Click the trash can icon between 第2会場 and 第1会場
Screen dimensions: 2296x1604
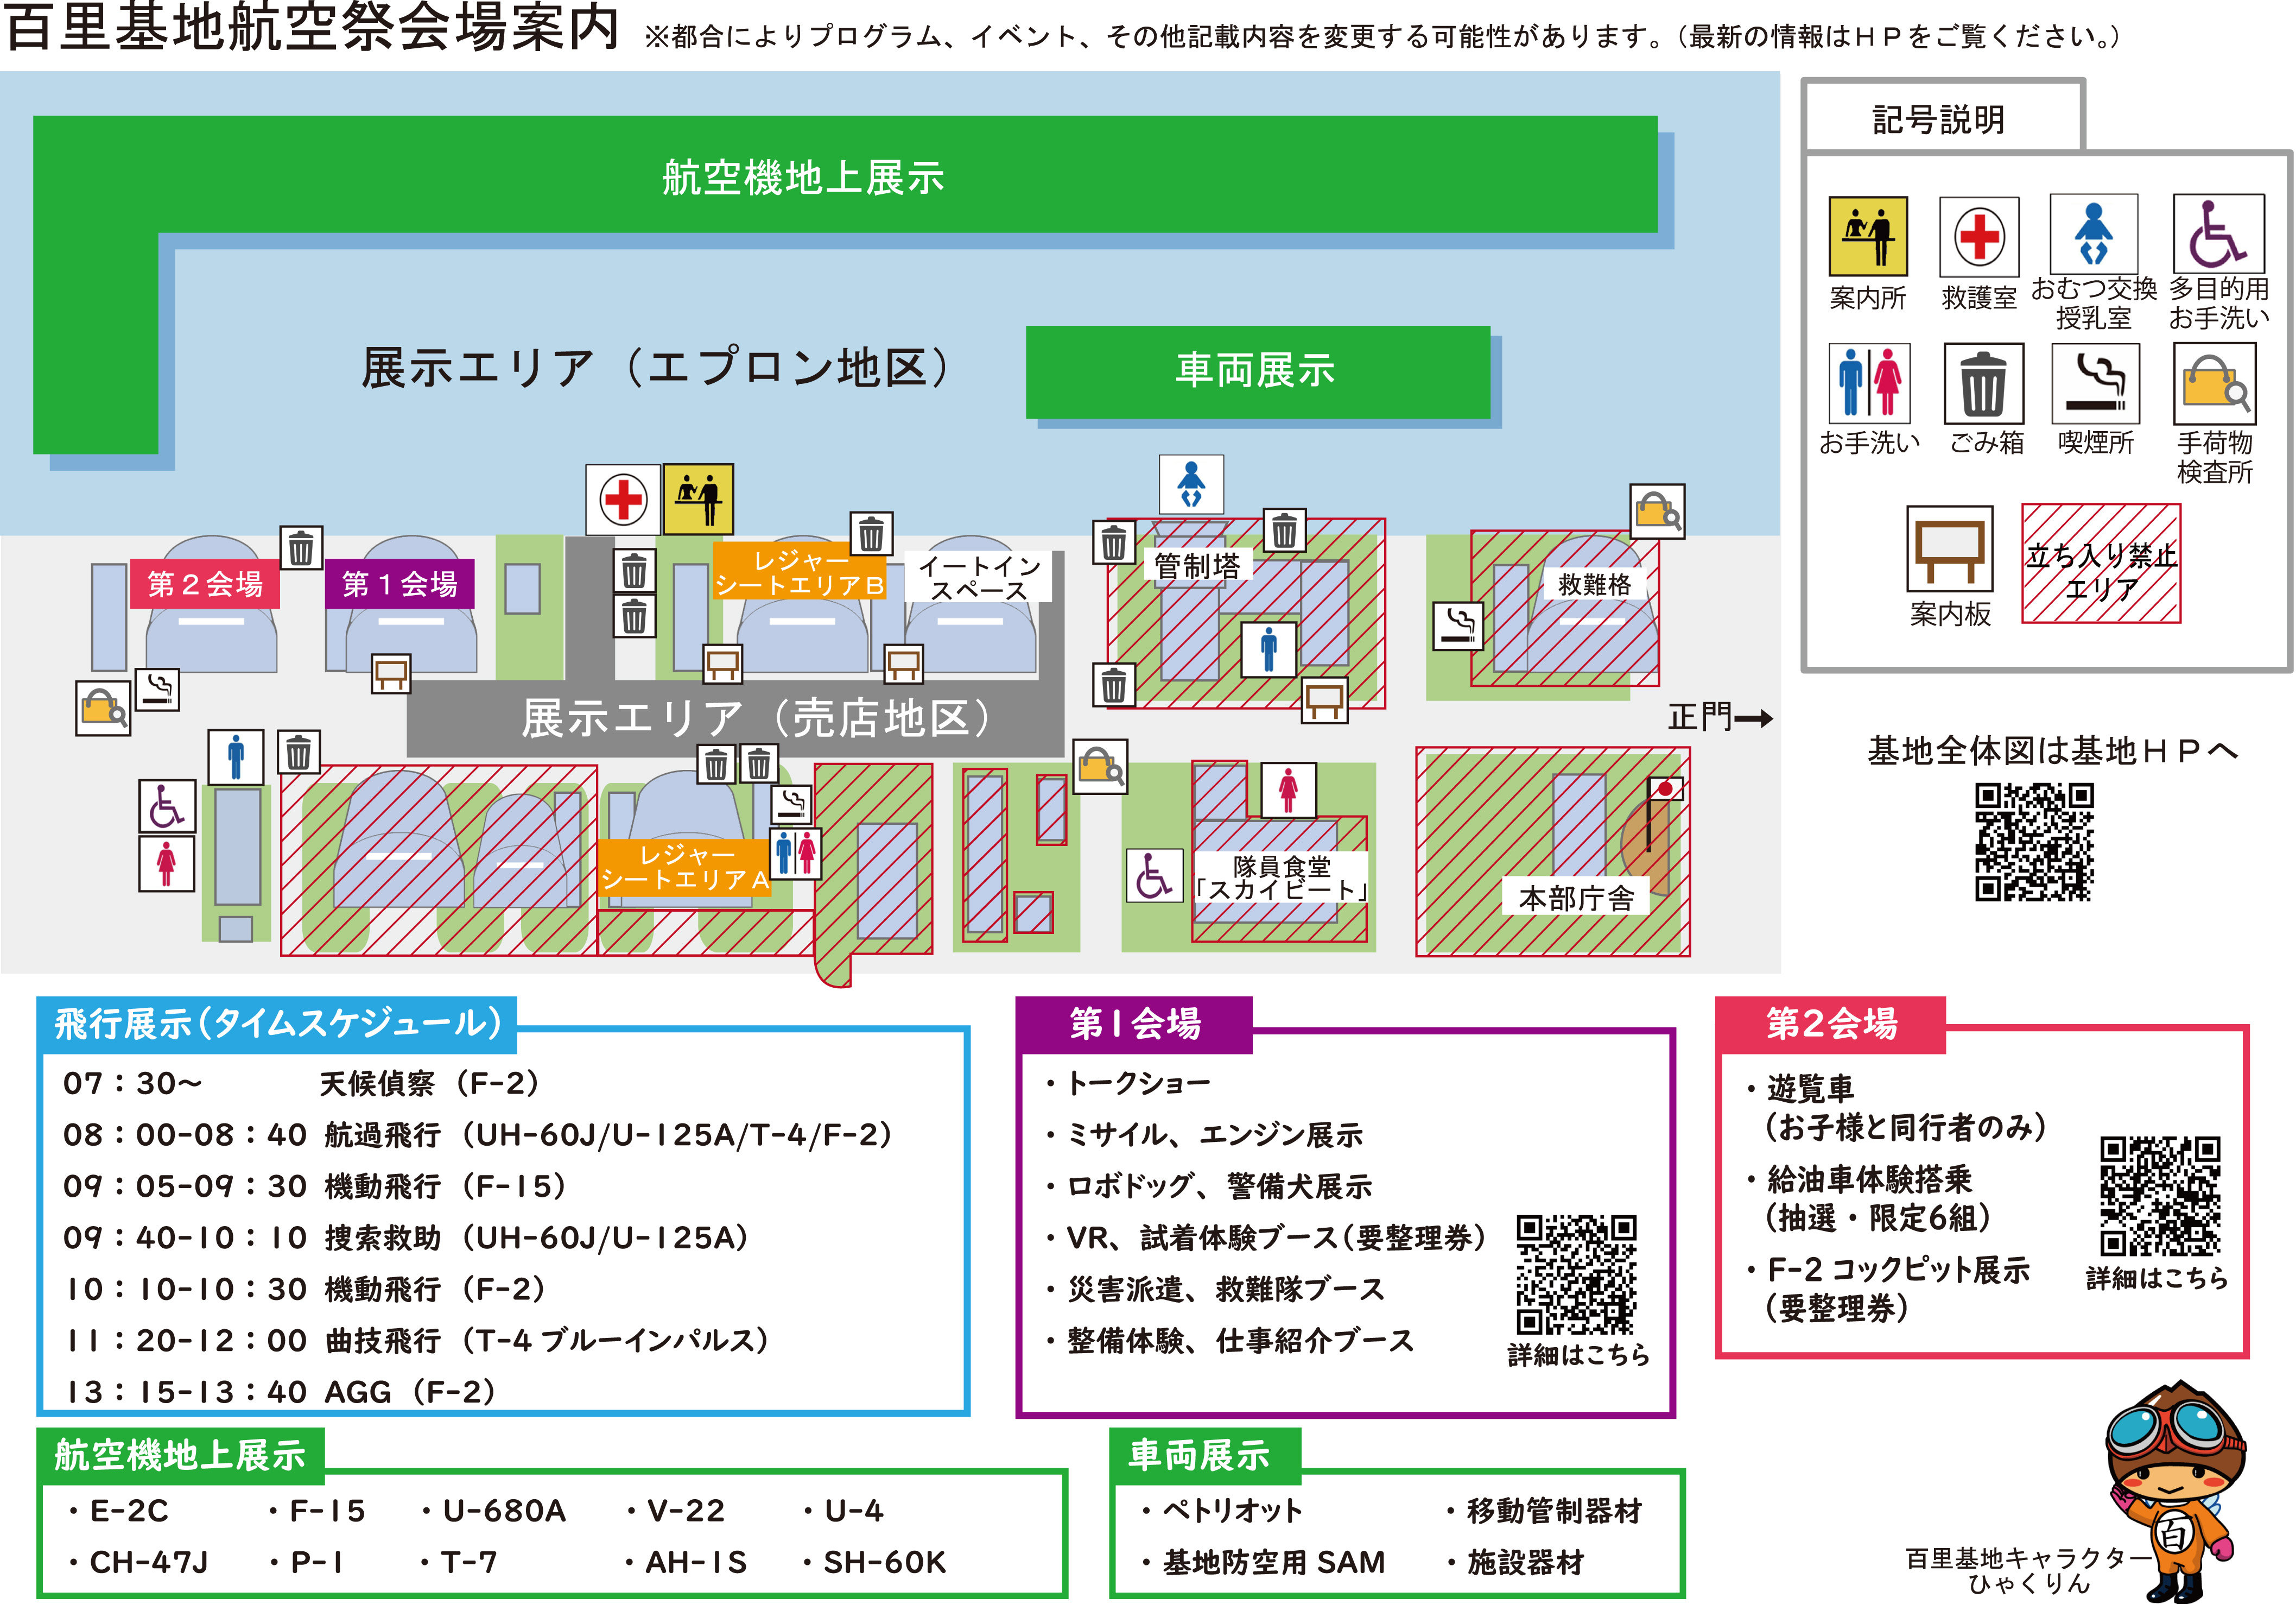(x=301, y=547)
